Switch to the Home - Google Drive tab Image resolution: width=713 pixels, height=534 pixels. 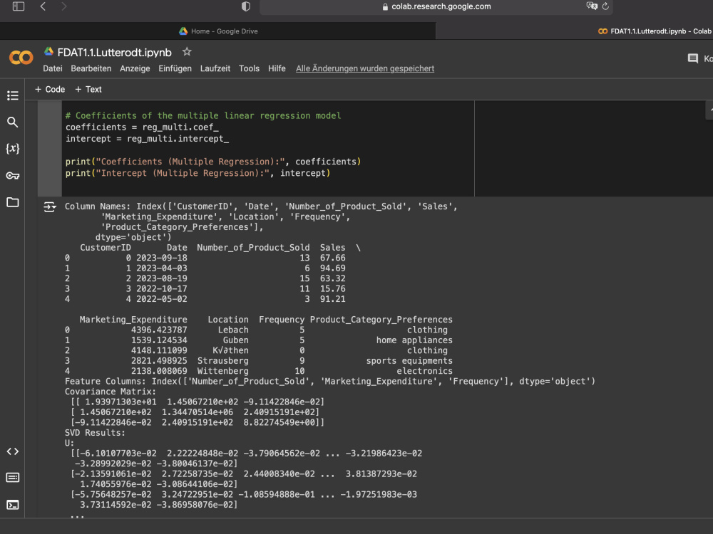click(x=218, y=31)
